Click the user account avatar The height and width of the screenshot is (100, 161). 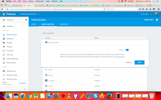pyautogui.click(x=156, y=14)
